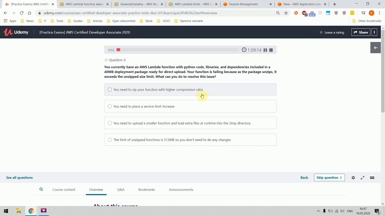Toggle expanded view icon beside fullscreen
Viewport: 385px width, 216px height.
(x=372, y=178)
